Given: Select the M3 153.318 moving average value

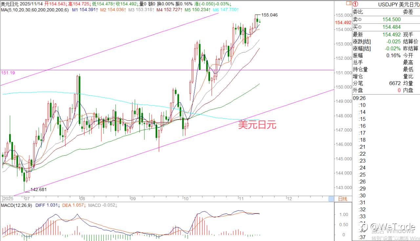Looking at the screenshot, I should (x=141, y=10).
